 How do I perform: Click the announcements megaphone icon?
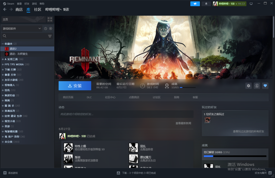[x=195, y=4]
